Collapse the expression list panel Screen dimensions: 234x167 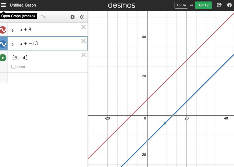click(82, 17)
